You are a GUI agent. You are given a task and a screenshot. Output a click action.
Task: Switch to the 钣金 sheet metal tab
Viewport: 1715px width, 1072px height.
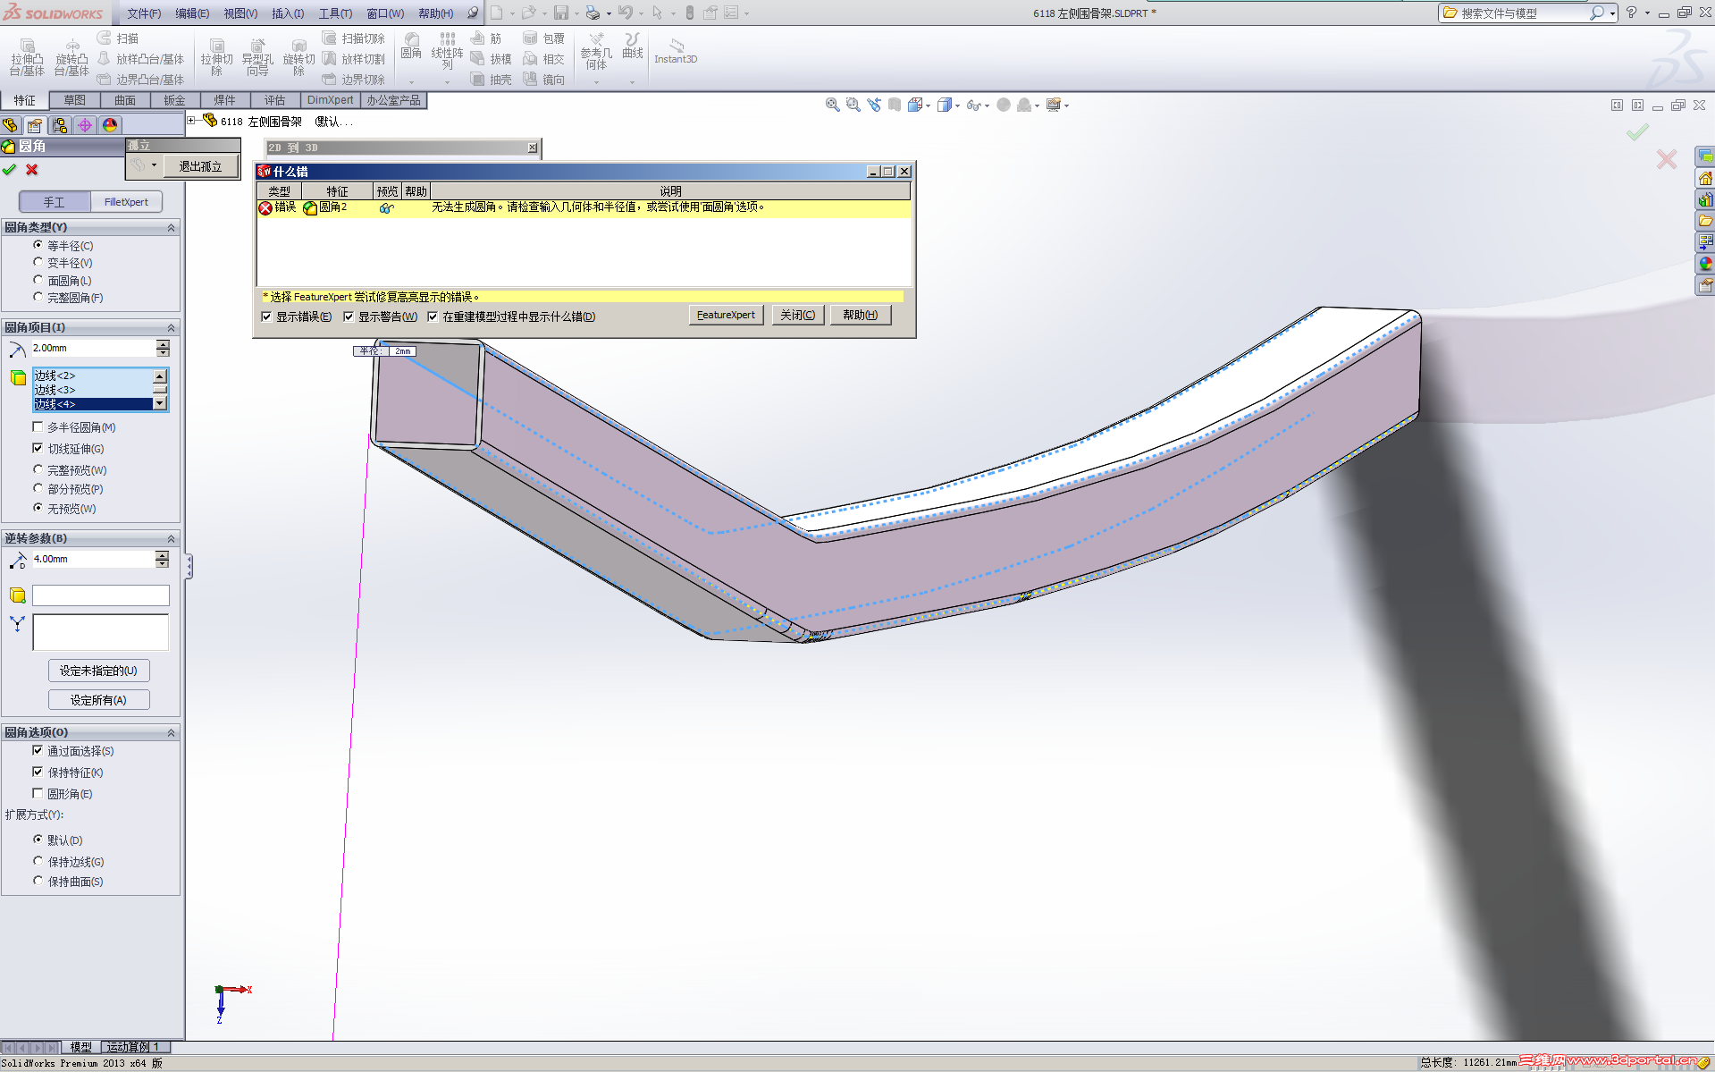[x=174, y=100]
